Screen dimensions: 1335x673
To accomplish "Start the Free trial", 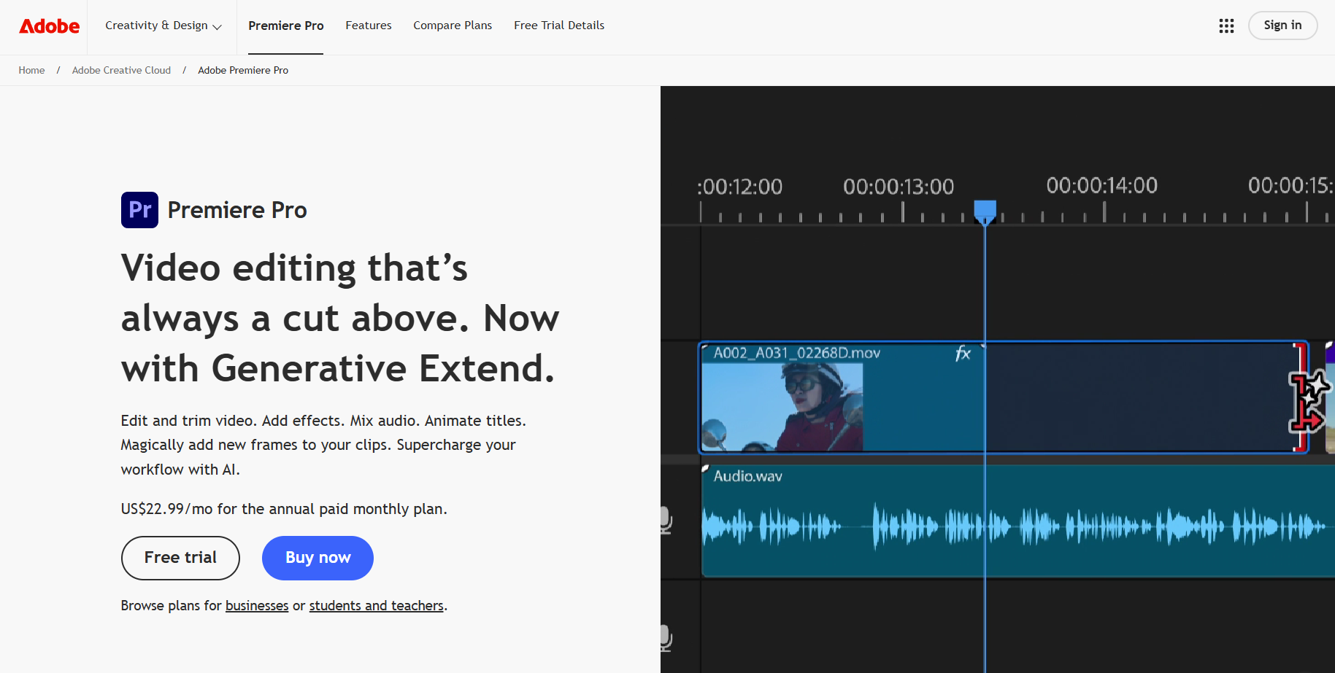I will pos(180,558).
